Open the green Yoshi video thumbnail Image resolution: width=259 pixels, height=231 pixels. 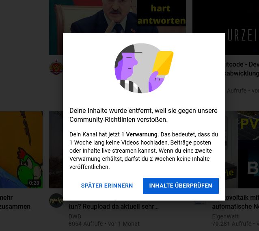click(x=21, y=150)
